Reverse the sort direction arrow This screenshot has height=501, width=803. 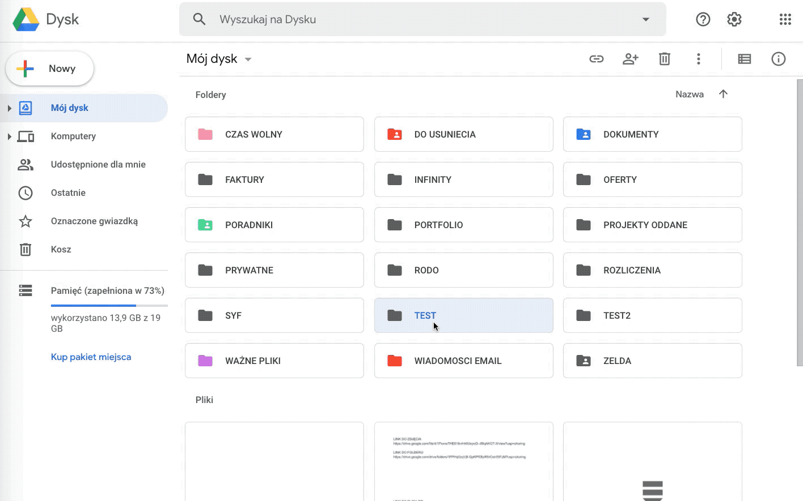[x=723, y=94]
